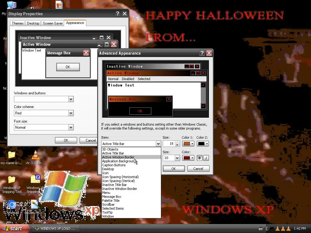Click the help question mark in Advanced Appearance

pos(202,53)
